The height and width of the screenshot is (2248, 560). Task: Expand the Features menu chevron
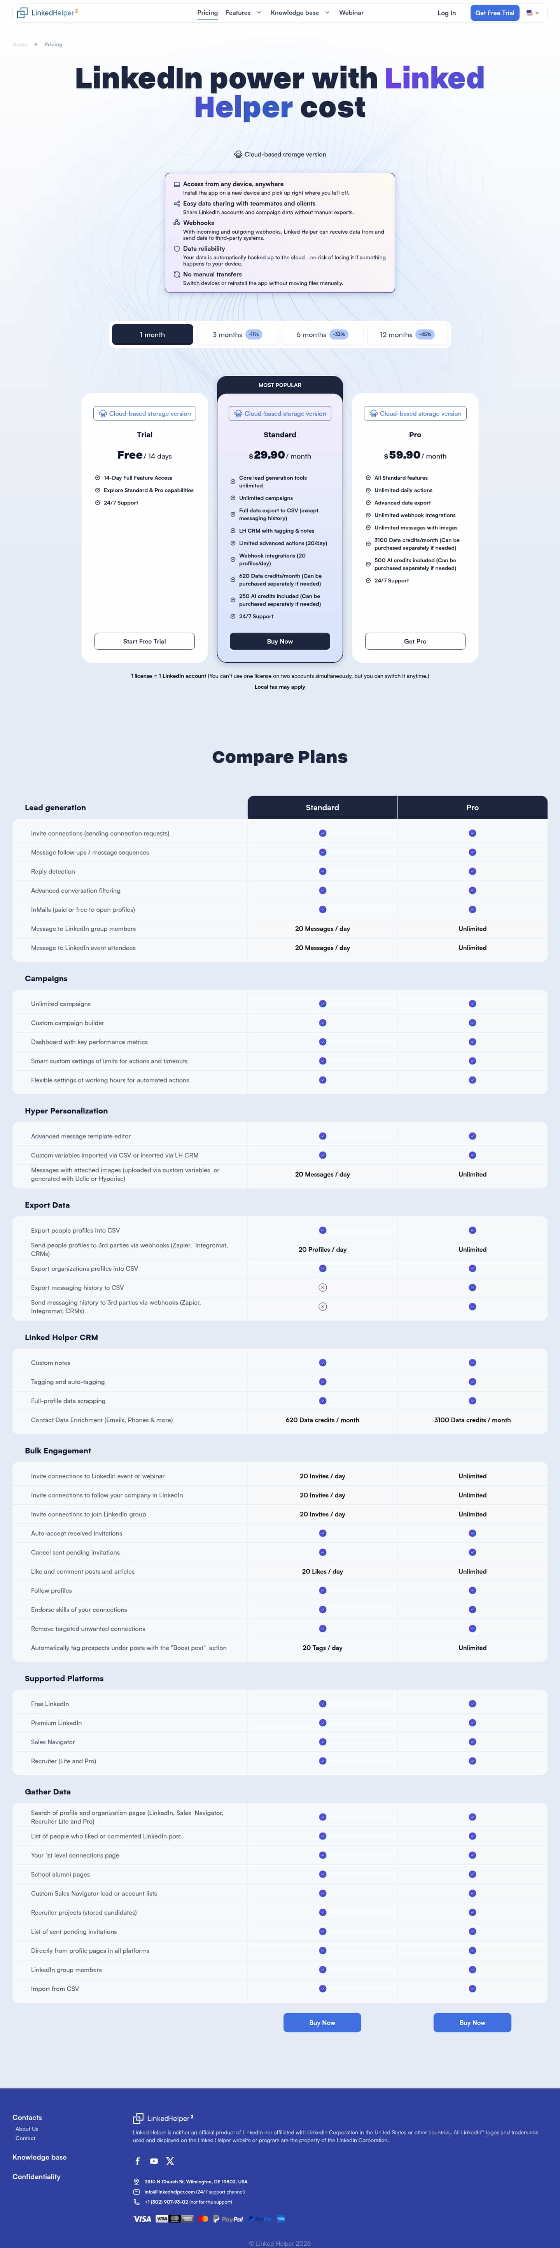[x=259, y=13]
